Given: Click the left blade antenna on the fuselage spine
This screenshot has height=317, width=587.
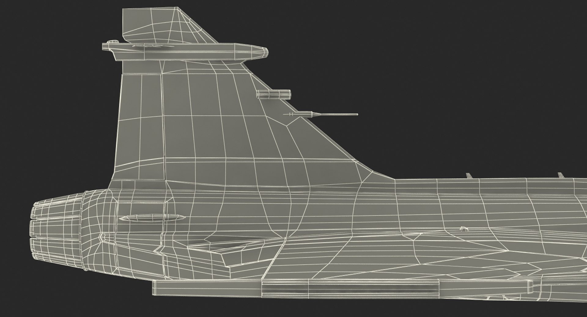Looking at the screenshot, I should coord(468,176).
